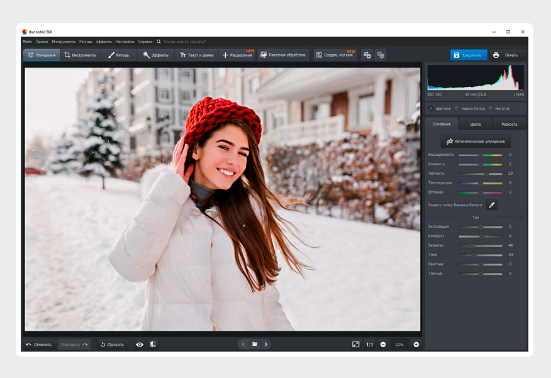
Task: Pick white balance eyedropper icon
Action: pos(492,205)
